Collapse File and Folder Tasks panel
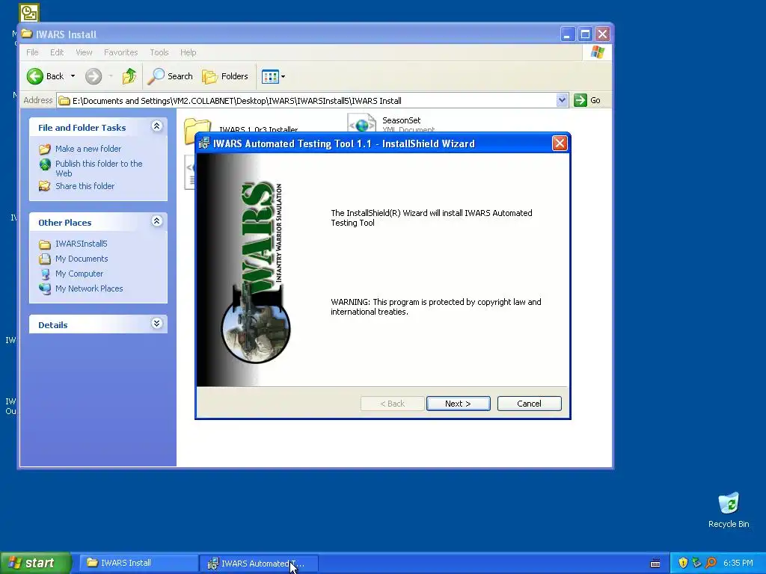Screen dimensions: 766x574 (x=157, y=126)
